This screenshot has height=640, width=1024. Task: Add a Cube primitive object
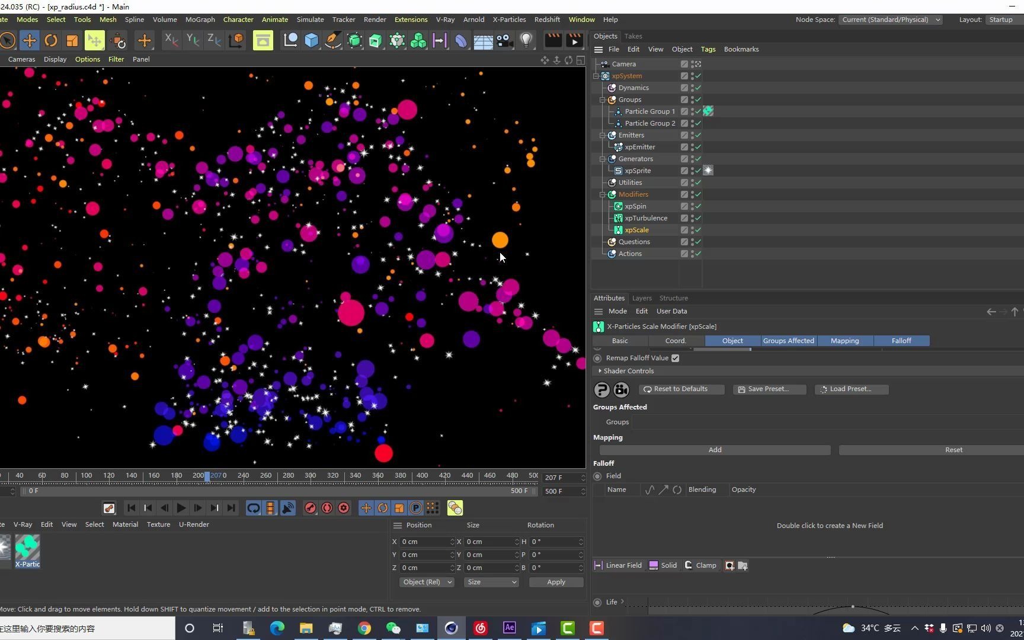click(311, 41)
